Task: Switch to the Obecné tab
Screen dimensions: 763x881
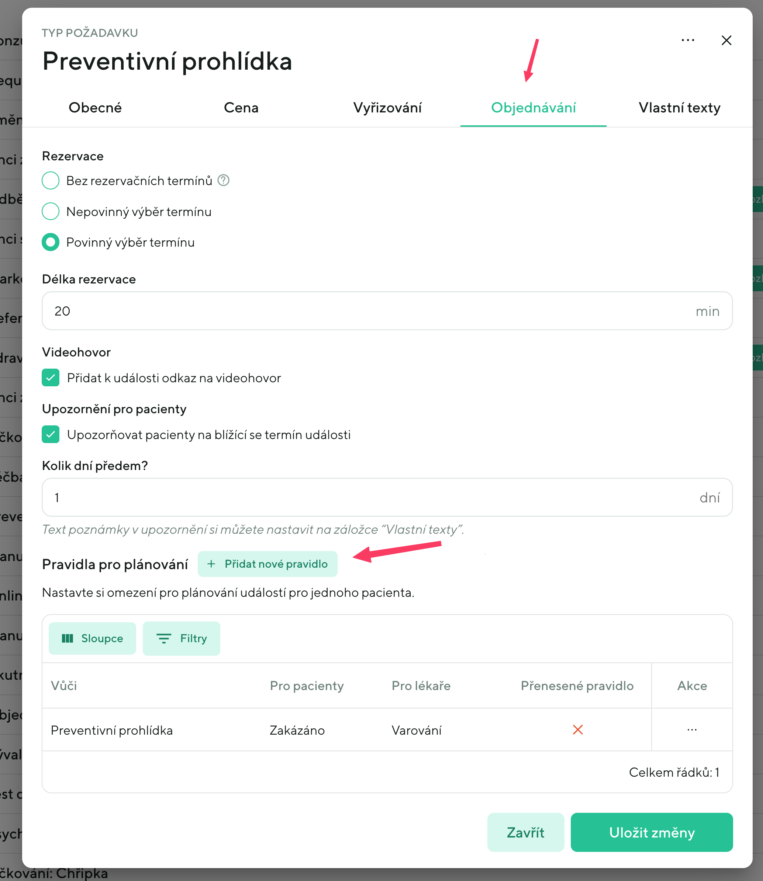Action: [95, 108]
